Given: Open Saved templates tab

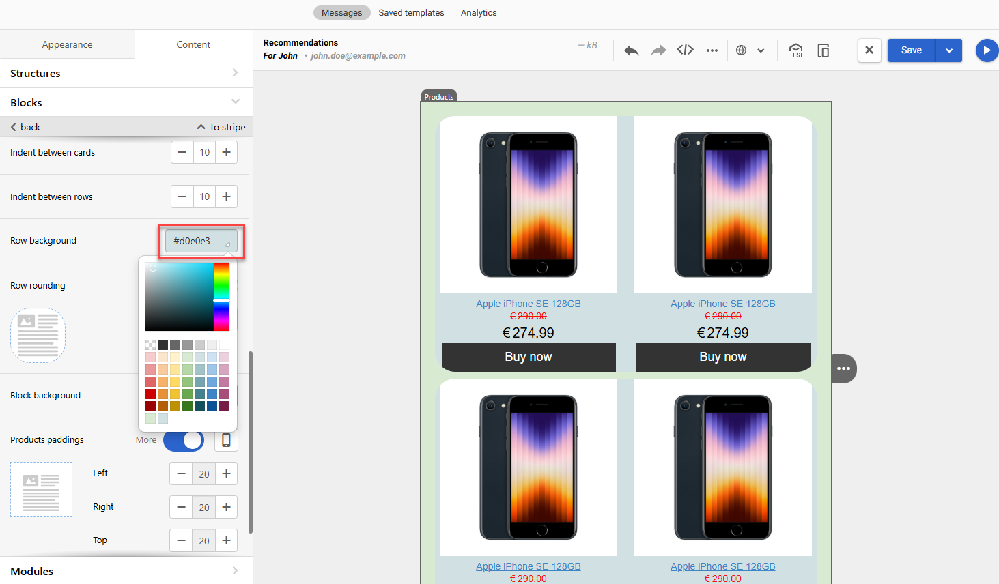Looking at the screenshot, I should [x=411, y=13].
